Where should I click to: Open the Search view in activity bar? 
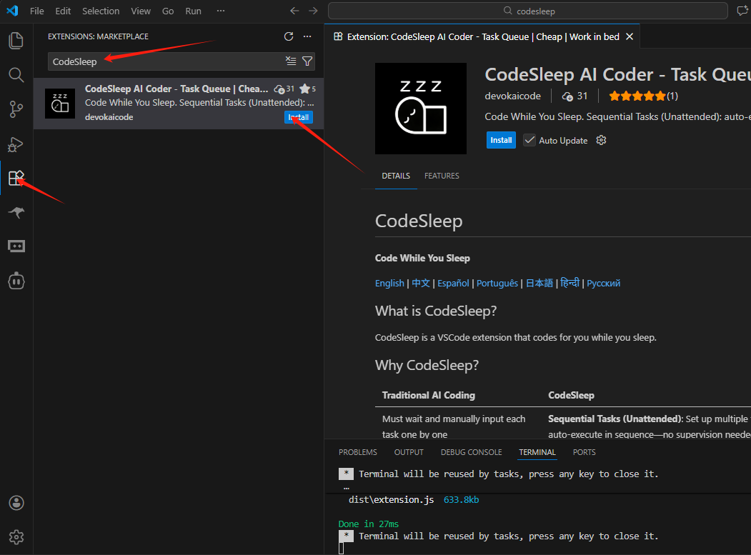tap(16, 75)
